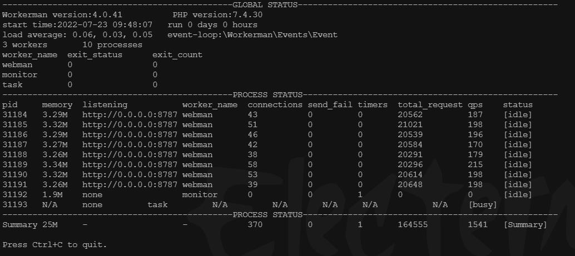Click qps value 187
Viewport: 575px width, 256px height.
pos(475,114)
